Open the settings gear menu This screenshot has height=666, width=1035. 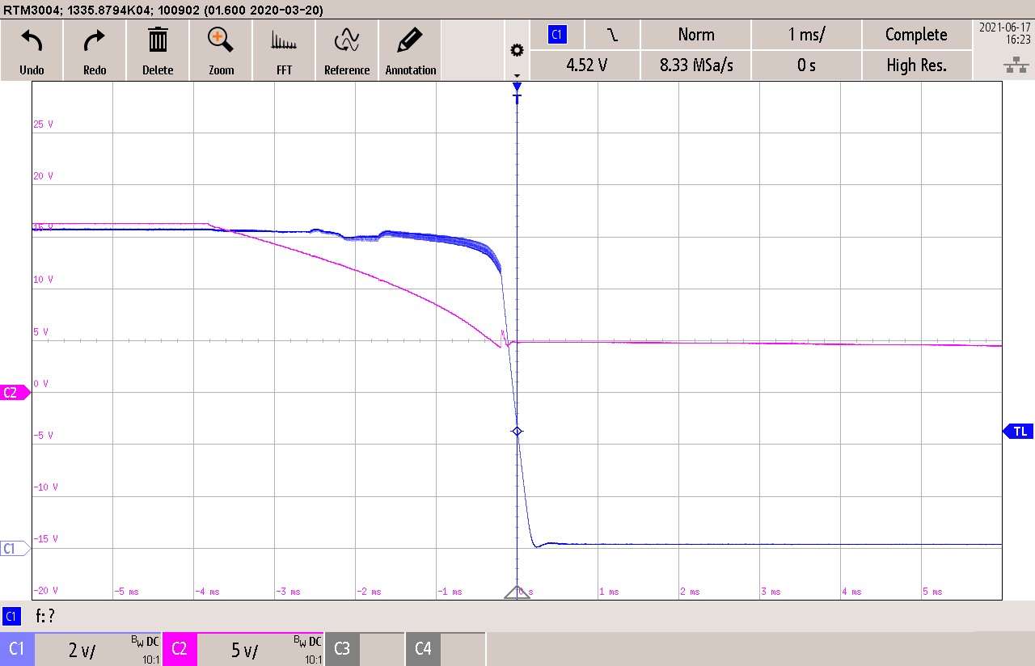[x=517, y=51]
